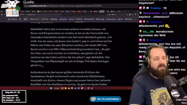This screenshot has width=187, height=105.
Task: Open the Meine SZ link
Action: (x=35, y=19)
